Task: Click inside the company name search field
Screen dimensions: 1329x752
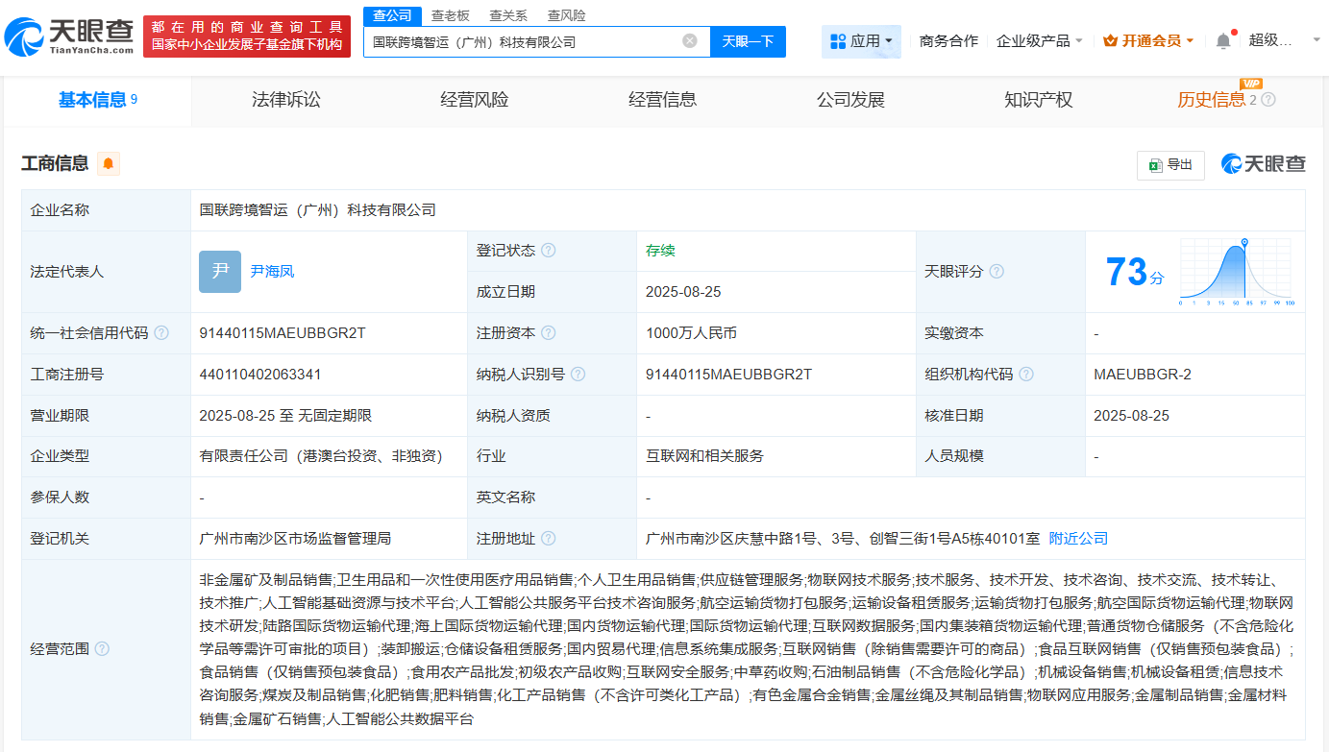Action: coord(529,41)
